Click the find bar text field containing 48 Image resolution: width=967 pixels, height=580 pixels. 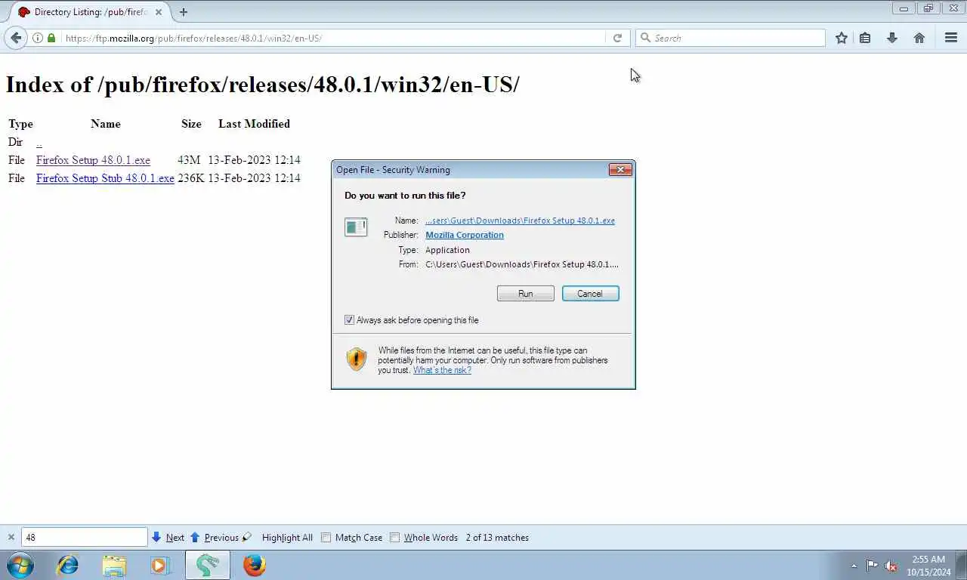(85, 538)
